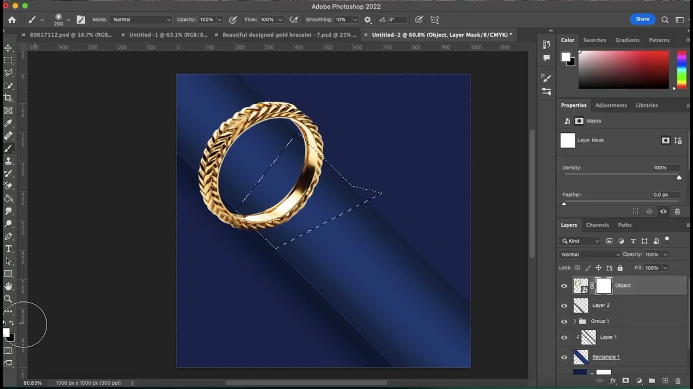The height and width of the screenshot is (389, 693).
Task: Delete the selected layer with trash icon
Action: [678, 381]
